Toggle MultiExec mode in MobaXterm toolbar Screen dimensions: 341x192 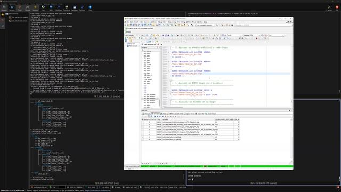59,8
